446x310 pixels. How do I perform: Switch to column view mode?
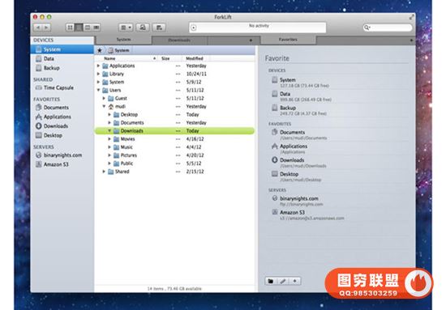(88, 28)
